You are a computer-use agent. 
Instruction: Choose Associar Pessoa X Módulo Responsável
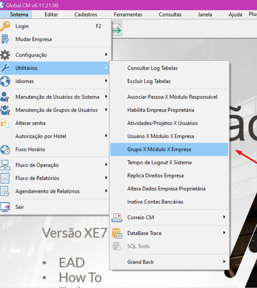[x=169, y=97]
